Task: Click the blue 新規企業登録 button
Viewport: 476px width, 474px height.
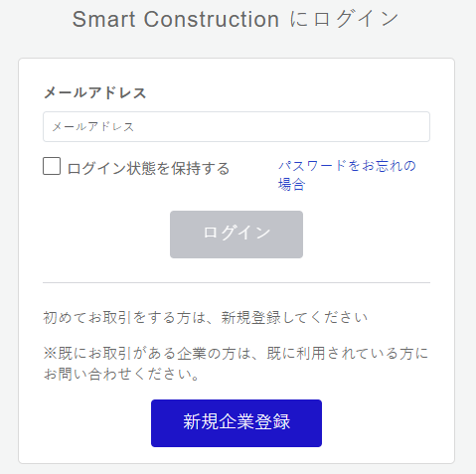Action: 237,423
